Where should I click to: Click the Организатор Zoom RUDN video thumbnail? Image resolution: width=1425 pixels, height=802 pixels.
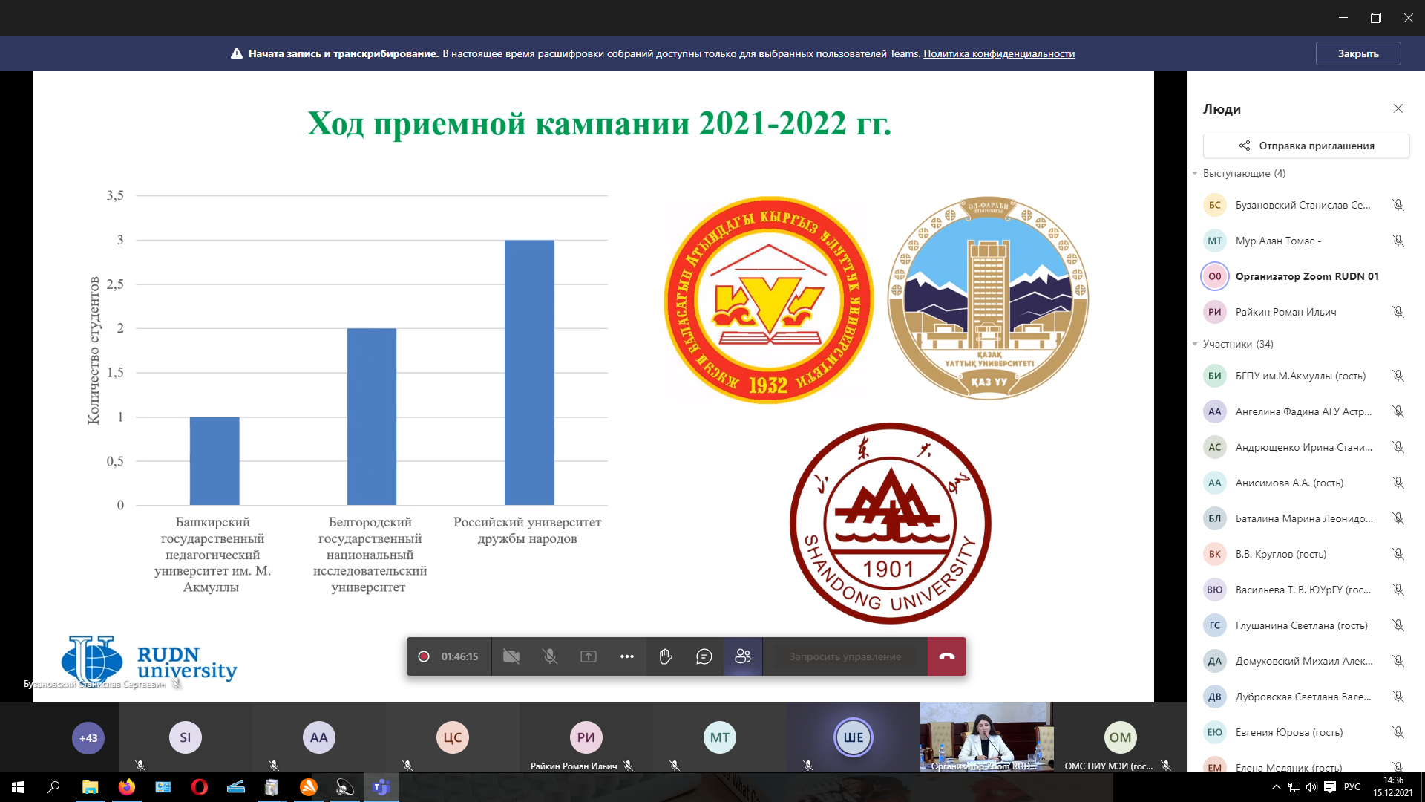click(x=986, y=737)
